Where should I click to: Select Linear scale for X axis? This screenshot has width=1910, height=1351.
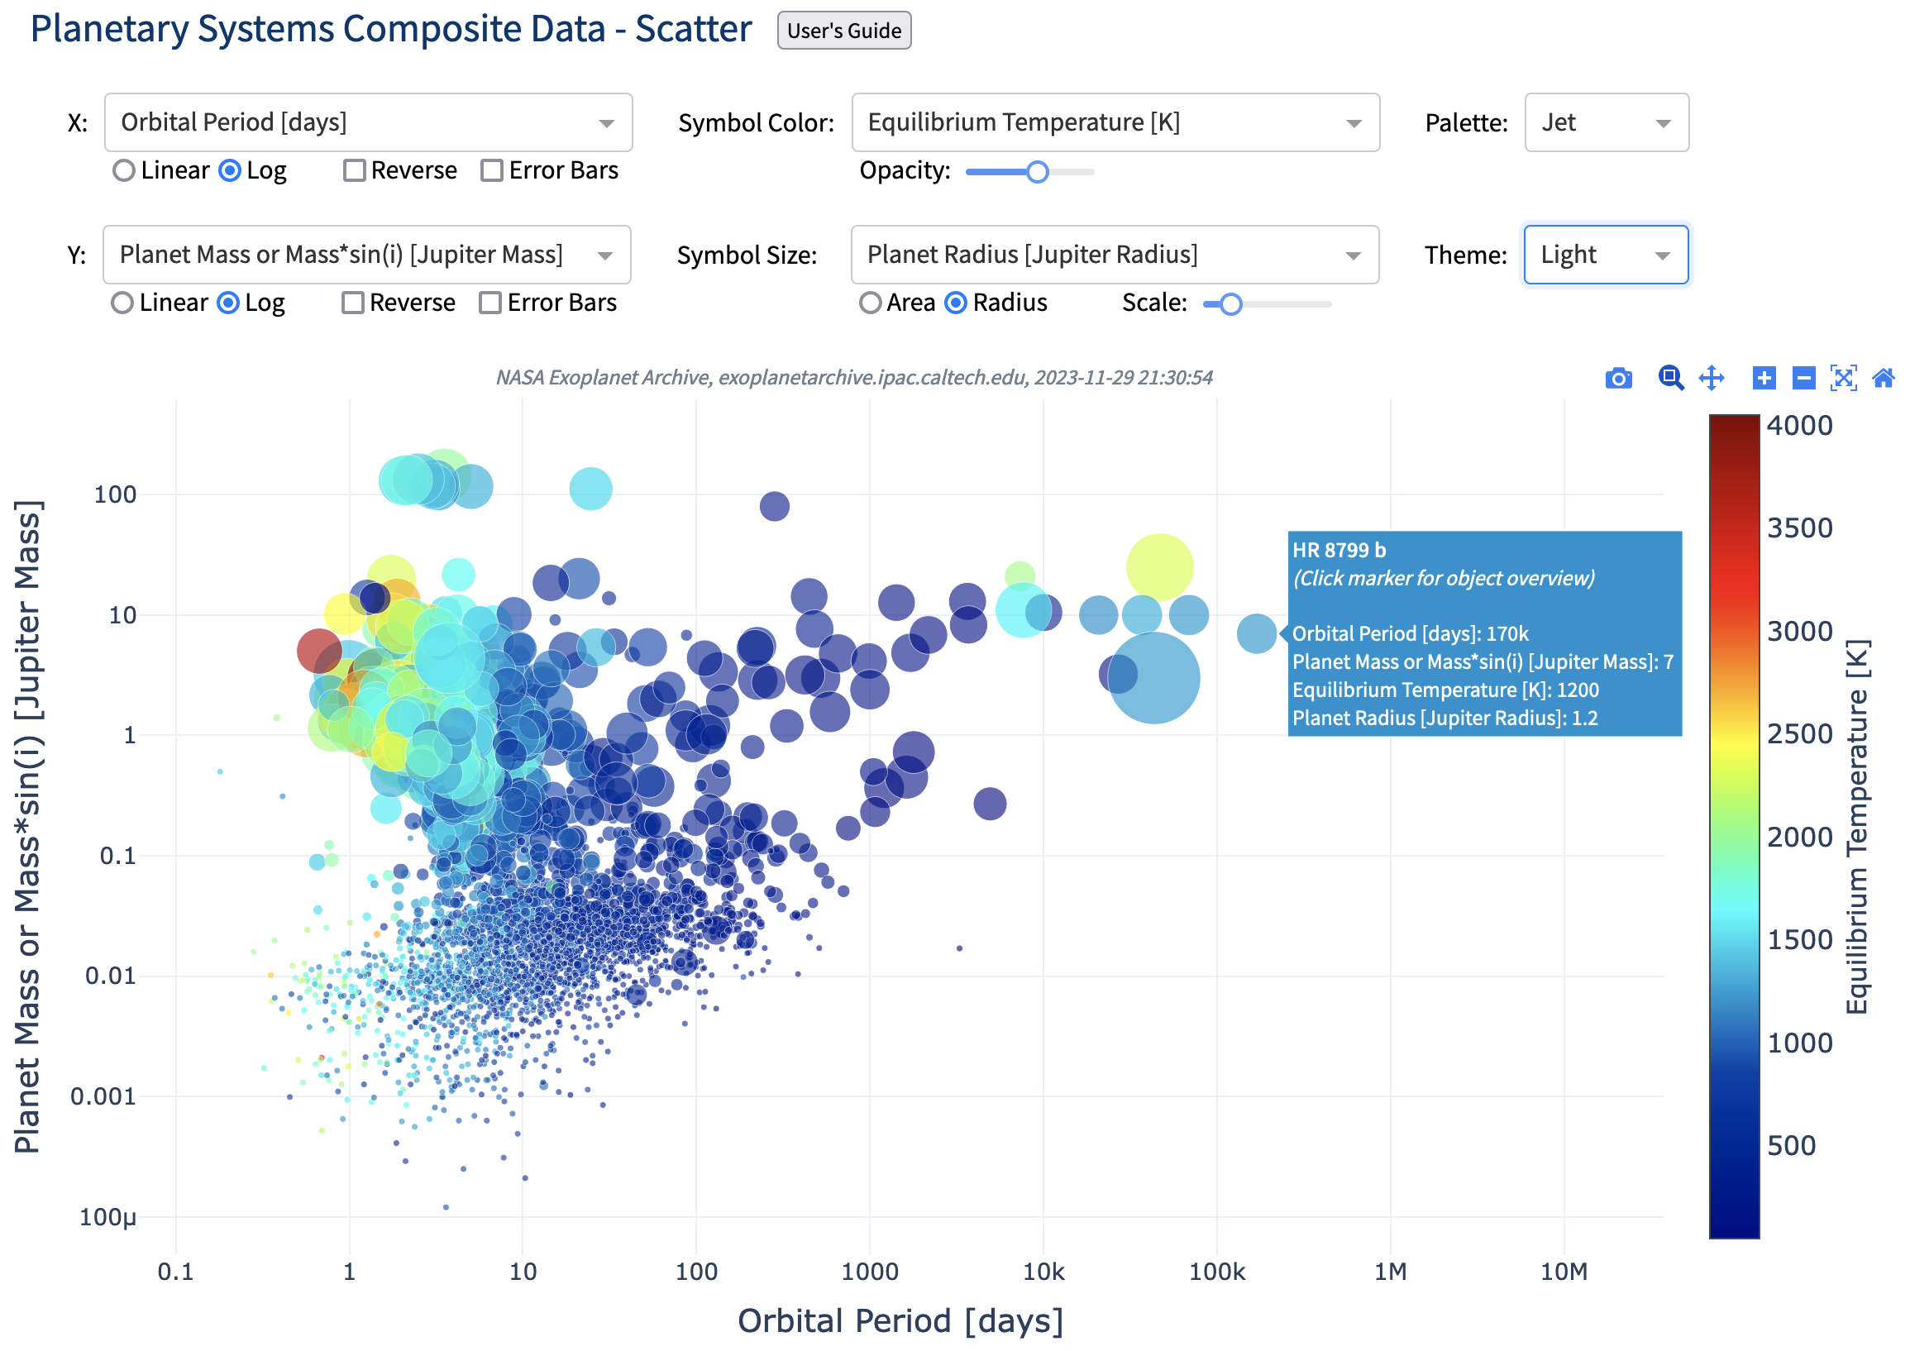point(124,170)
